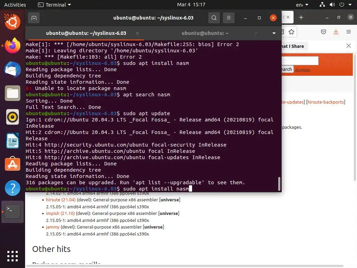Image resolution: width=357 pixels, height=268 pixels.
Task: Open Firefox application menu
Action: click(x=349, y=32)
